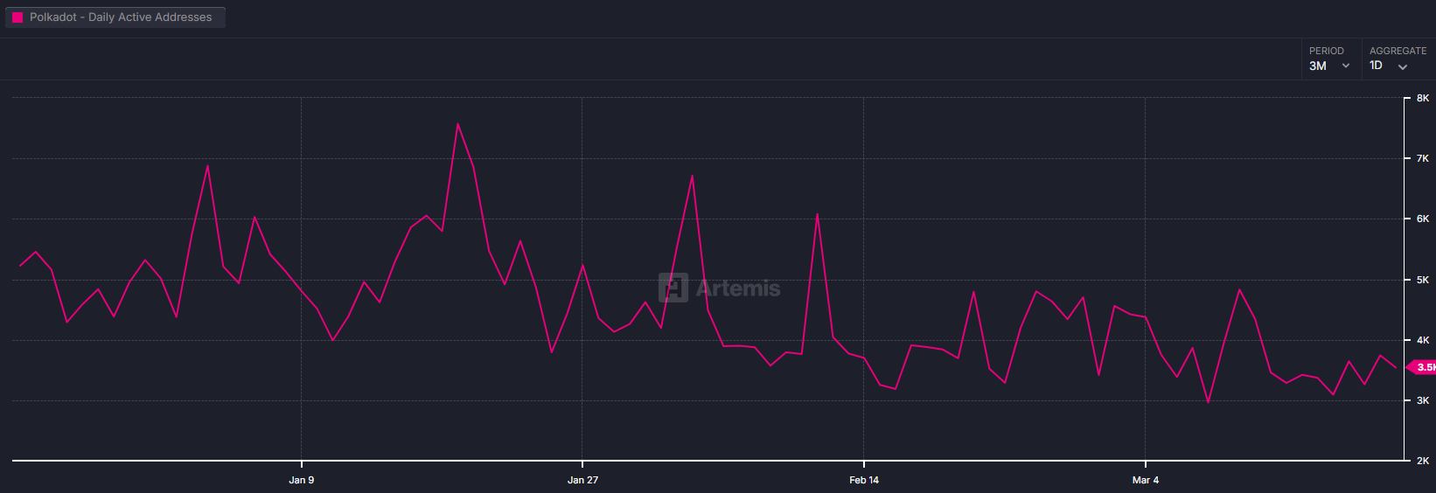Click the Mar 4 x-axis label
This screenshot has height=493, width=1436.
[x=1146, y=480]
